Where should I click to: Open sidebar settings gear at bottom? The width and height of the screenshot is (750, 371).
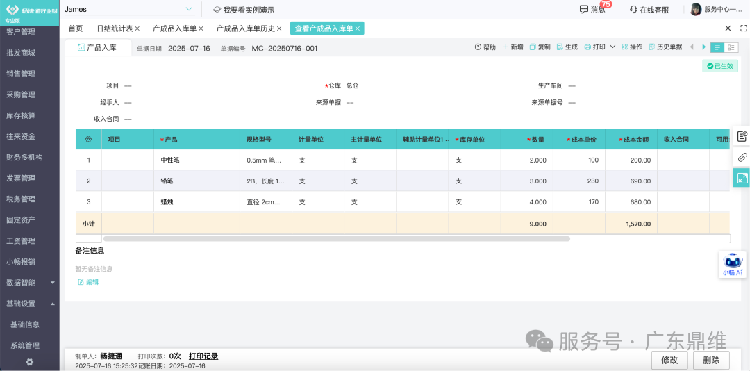point(30,362)
